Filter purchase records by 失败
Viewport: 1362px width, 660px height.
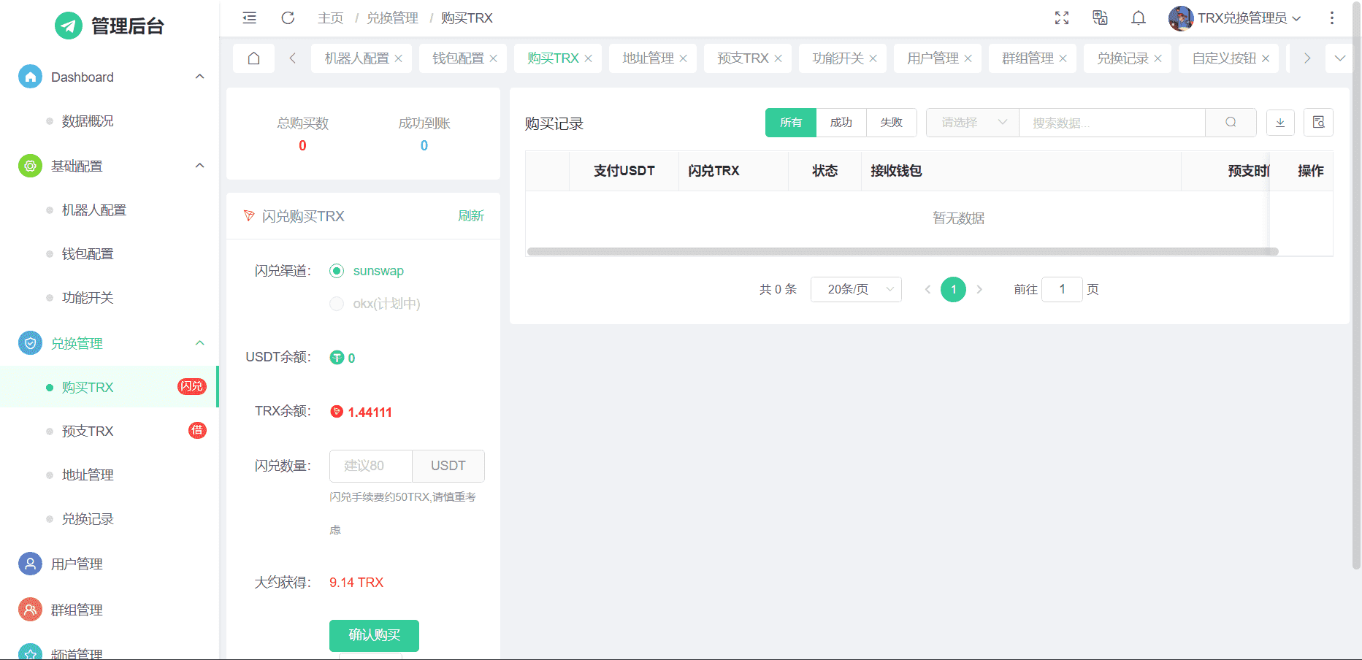(x=891, y=123)
